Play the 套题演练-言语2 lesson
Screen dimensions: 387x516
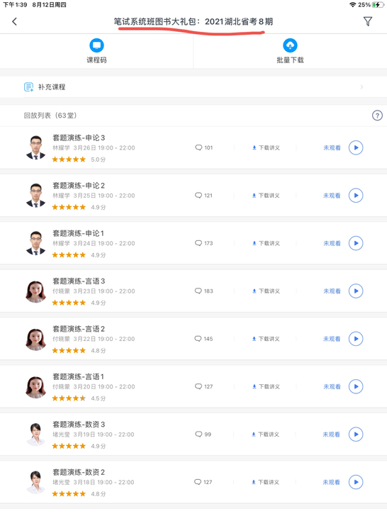356,339
